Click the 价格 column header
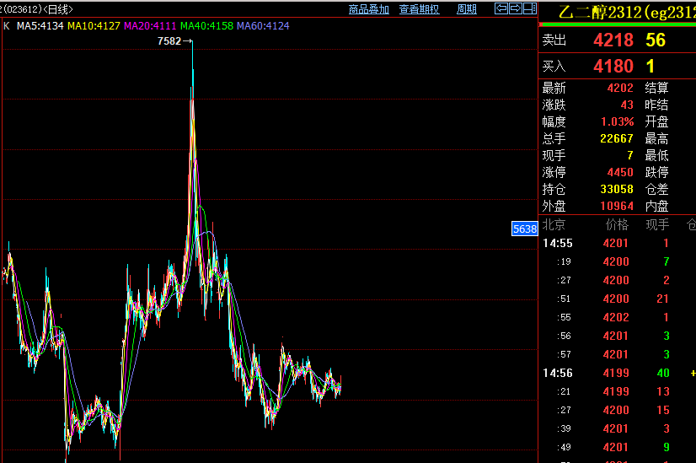Image resolution: width=696 pixels, height=463 pixels. click(617, 225)
